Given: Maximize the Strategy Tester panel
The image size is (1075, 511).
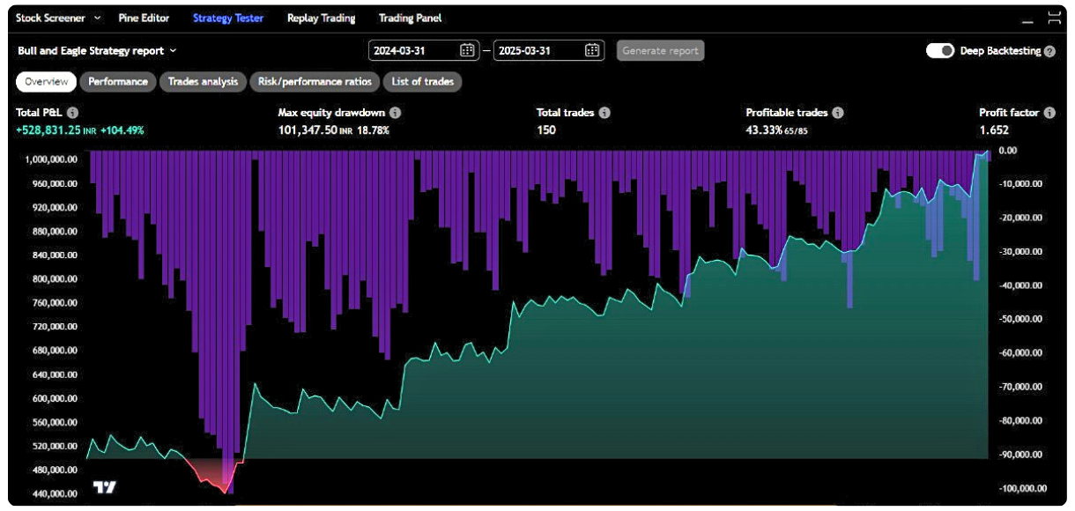Looking at the screenshot, I should (x=1054, y=18).
